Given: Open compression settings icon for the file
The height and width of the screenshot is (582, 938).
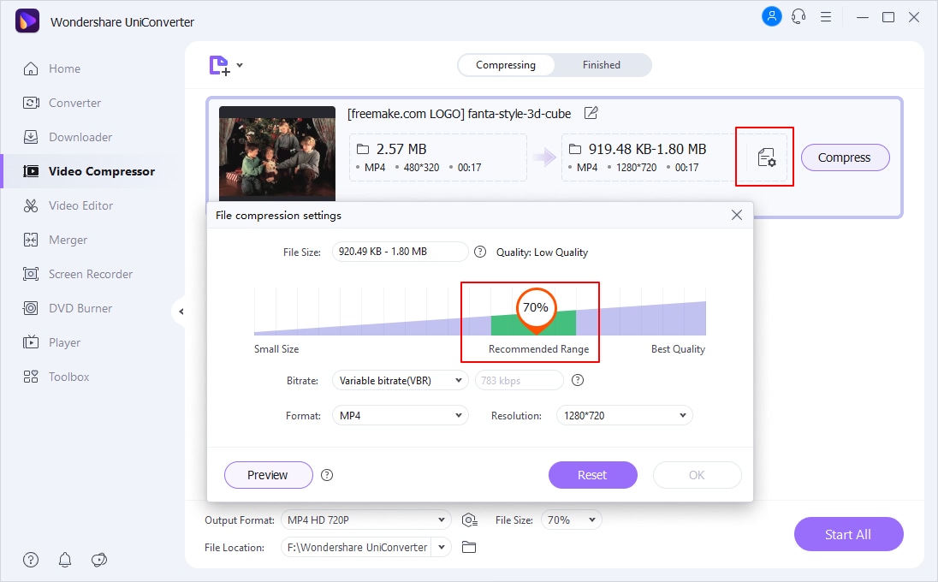Looking at the screenshot, I should (x=766, y=157).
